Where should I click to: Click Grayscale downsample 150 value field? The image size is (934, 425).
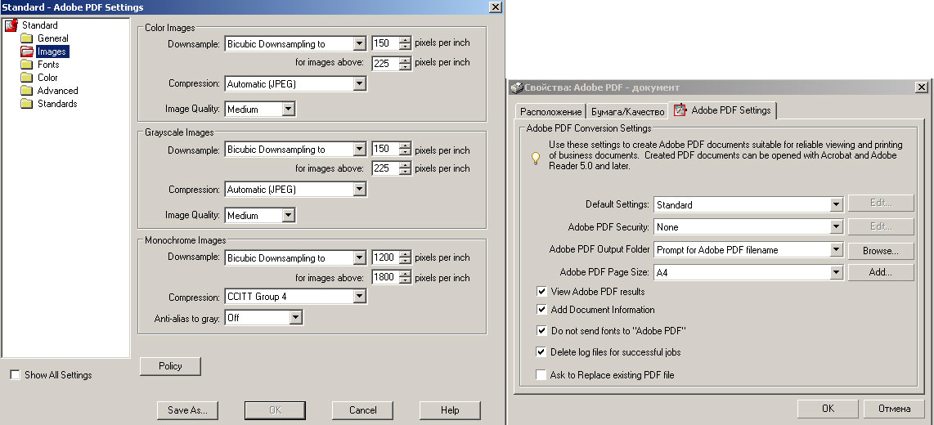tap(385, 150)
